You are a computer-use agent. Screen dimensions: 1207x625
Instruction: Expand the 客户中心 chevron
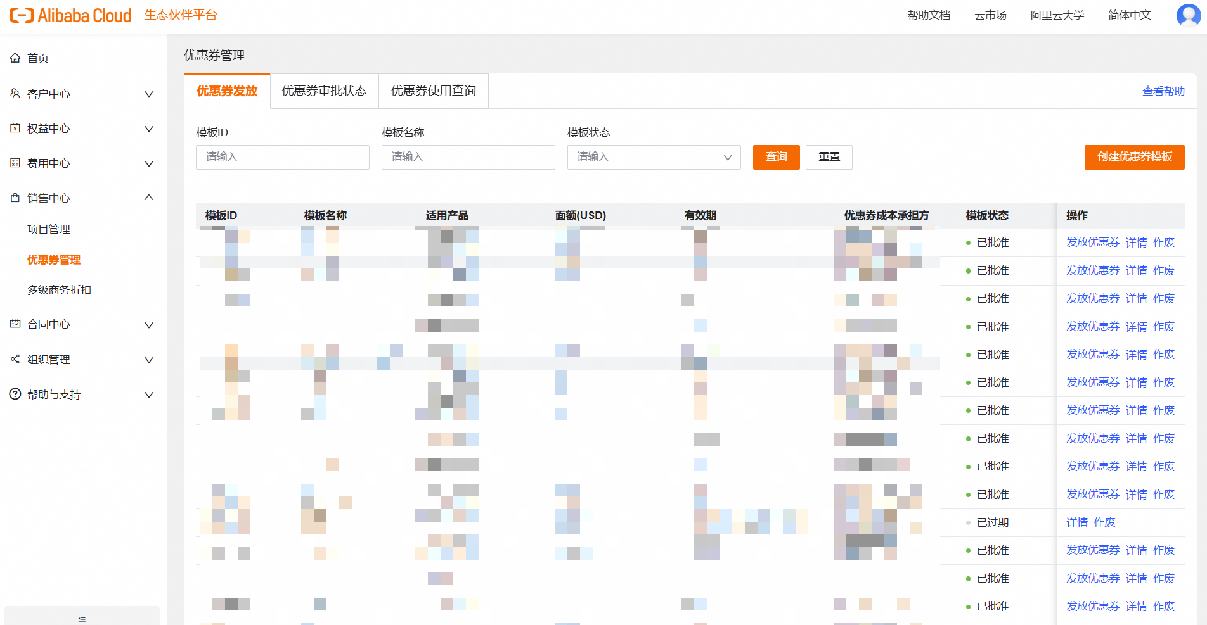coord(149,94)
